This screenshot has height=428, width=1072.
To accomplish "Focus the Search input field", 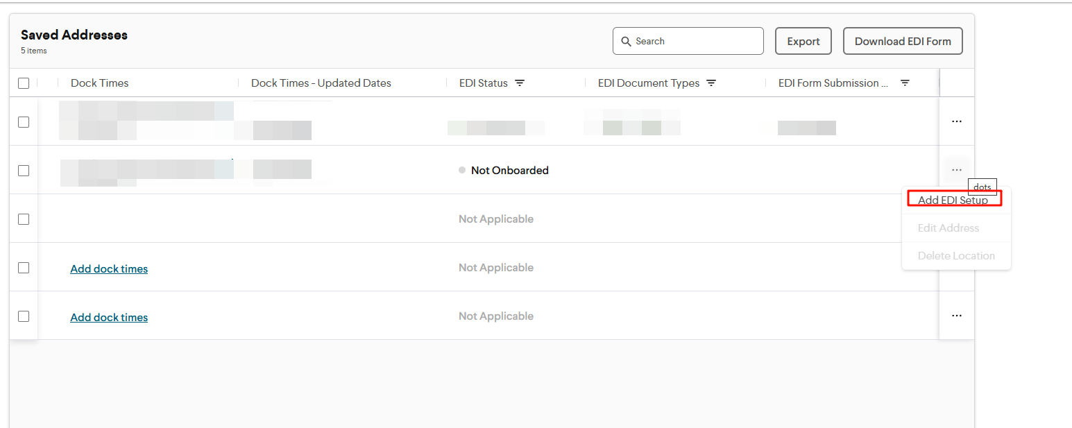I will (694, 42).
